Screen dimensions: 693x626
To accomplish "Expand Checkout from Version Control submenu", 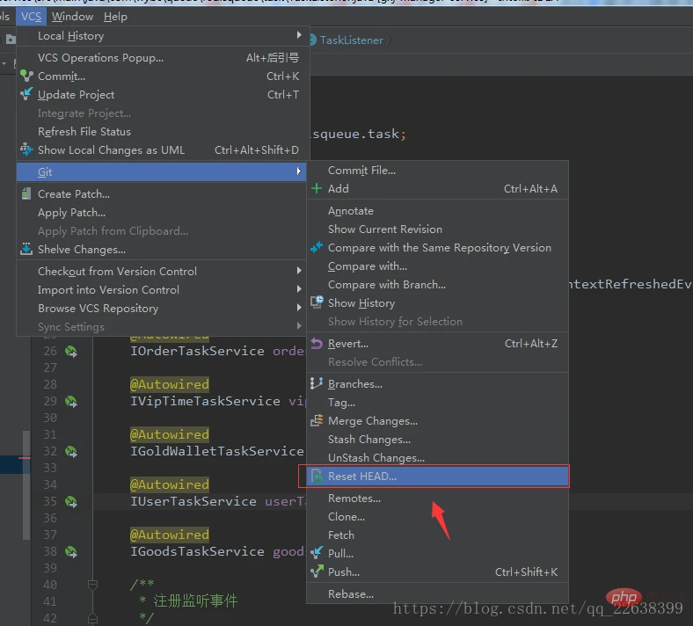I will click(x=299, y=272).
